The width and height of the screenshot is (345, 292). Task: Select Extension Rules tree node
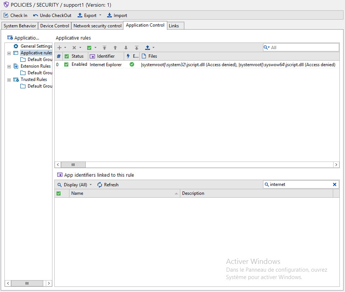click(35, 66)
